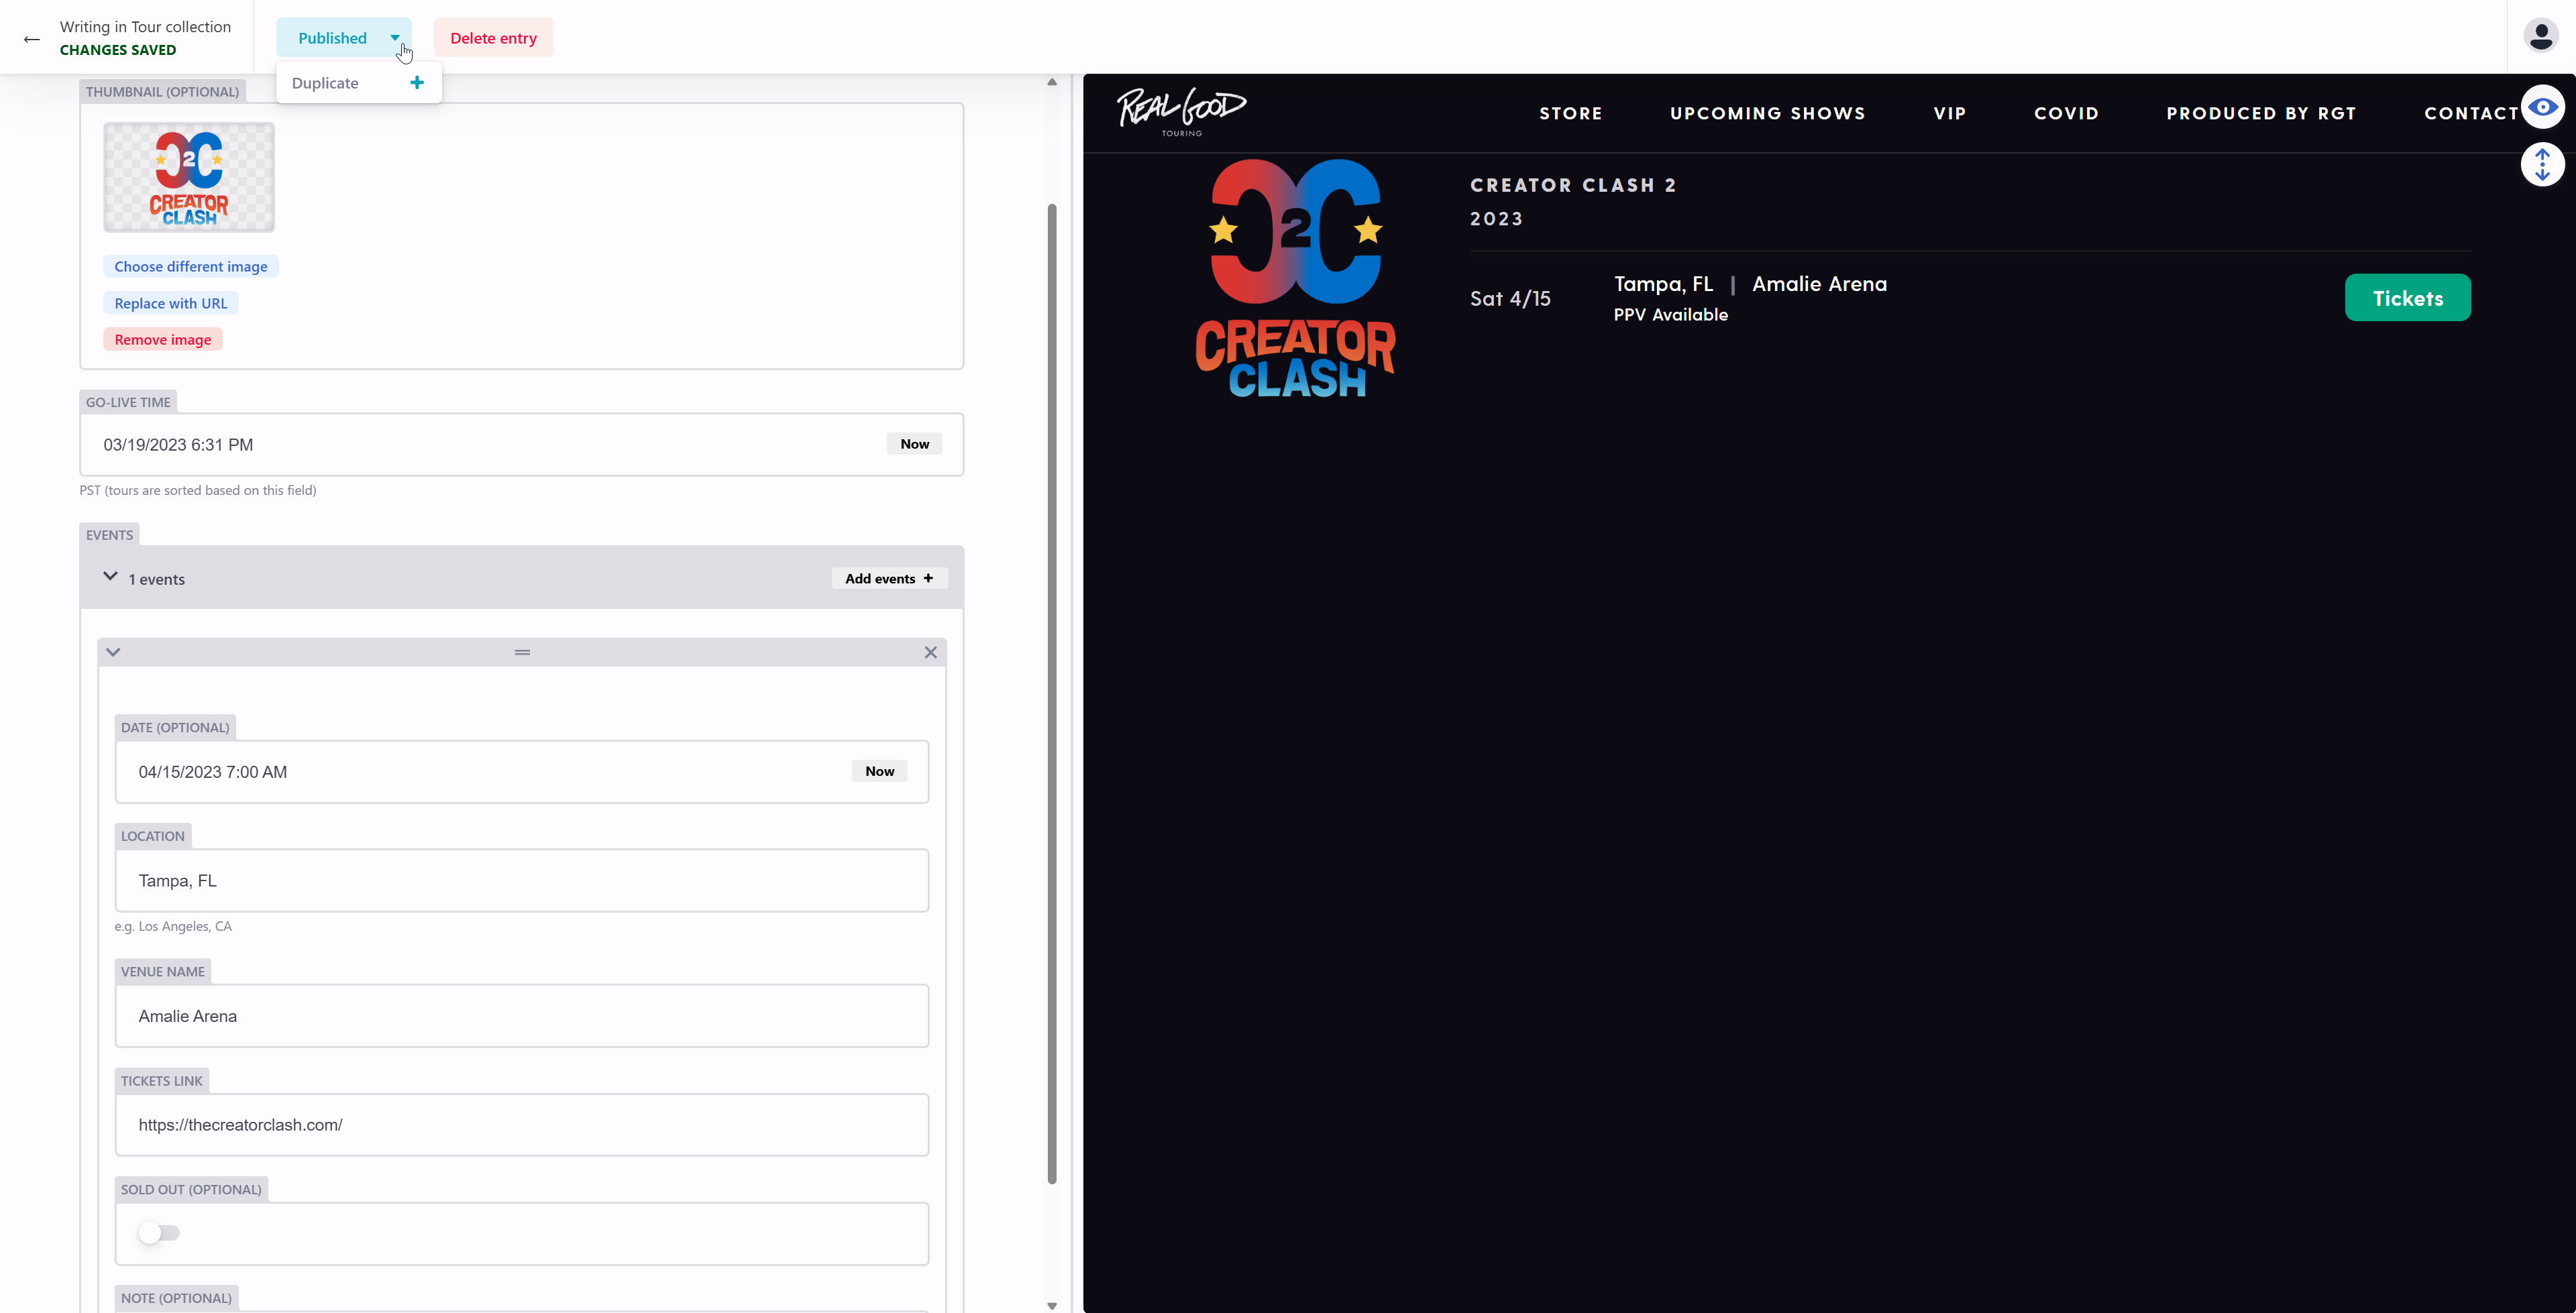Click the event card drag handle icon
The height and width of the screenshot is (1313, 2576).
click(x=521, y=651)
